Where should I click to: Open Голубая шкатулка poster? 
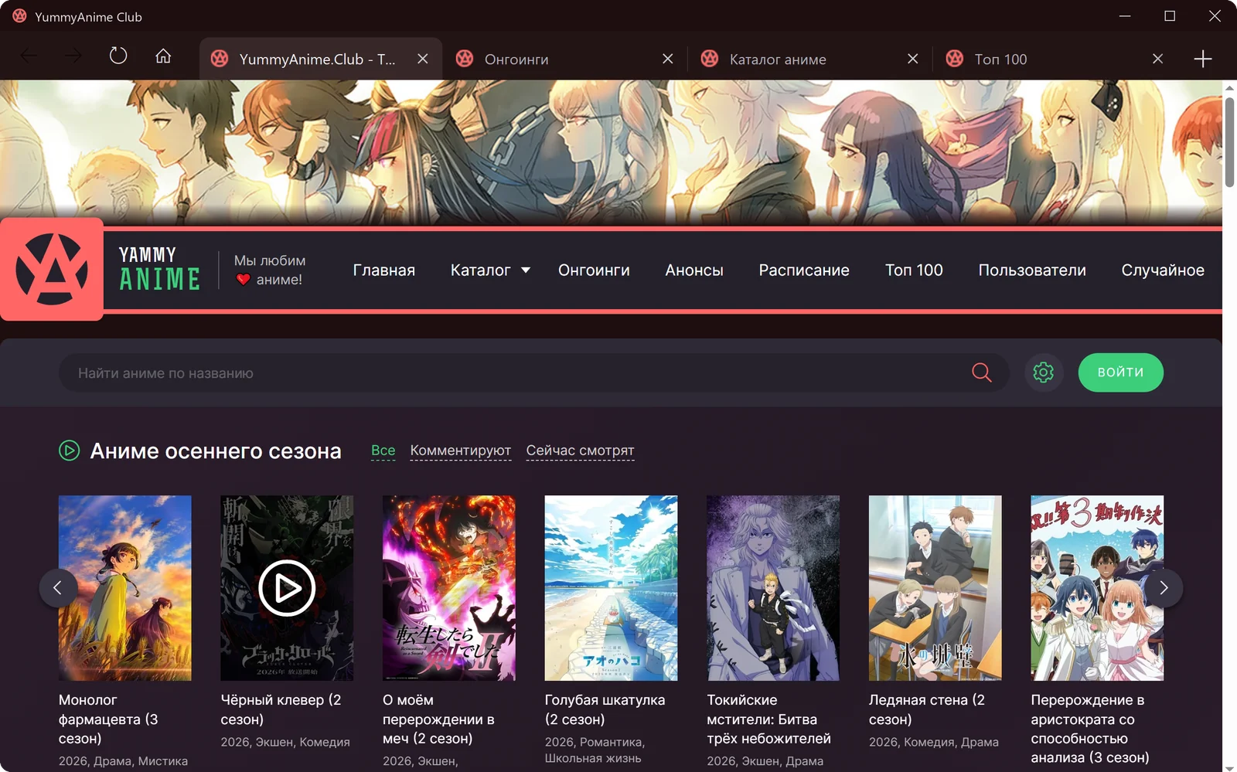click(x=611, y=588)
